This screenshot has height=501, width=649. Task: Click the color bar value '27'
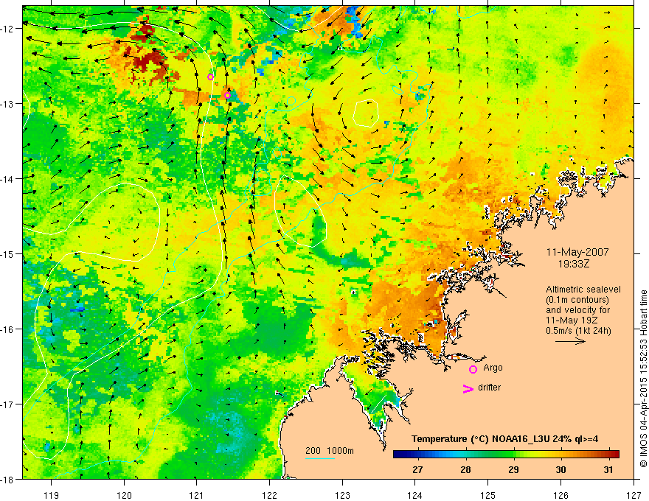417,469
